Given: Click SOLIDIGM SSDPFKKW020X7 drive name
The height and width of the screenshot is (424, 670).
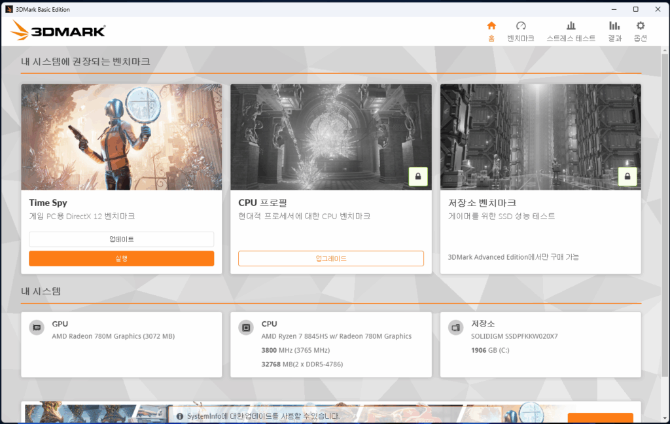Looking at the screenshot, I should 514,336.
